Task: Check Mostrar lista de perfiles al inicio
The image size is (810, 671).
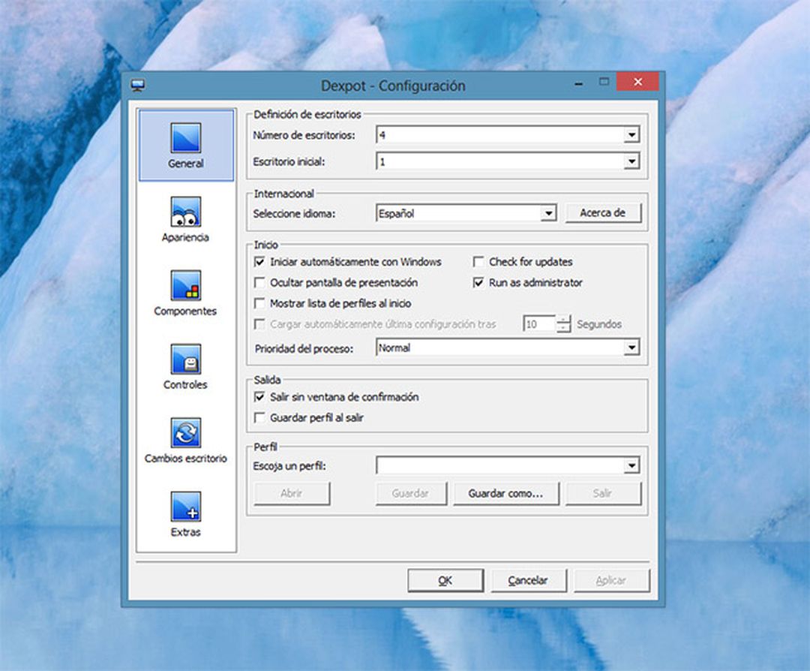Action: tap(260, 303)
